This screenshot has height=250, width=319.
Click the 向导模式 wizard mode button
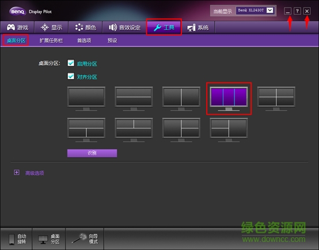tap(85, 239)
